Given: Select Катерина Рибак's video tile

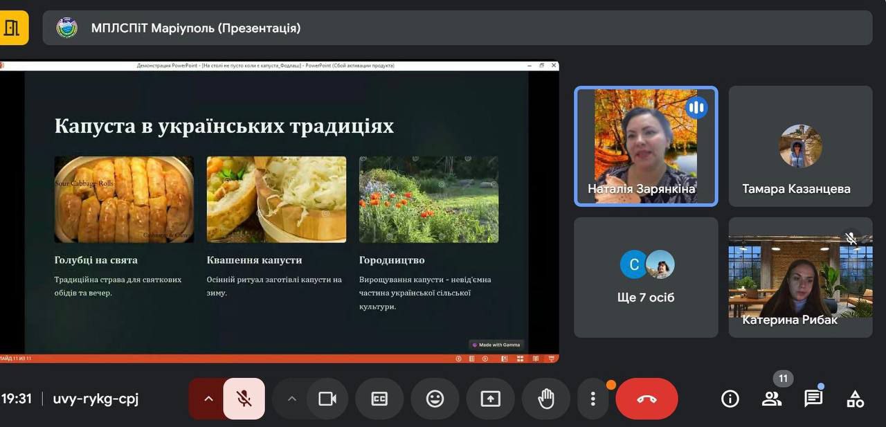Looking at the screenshot, I should 800,278.
